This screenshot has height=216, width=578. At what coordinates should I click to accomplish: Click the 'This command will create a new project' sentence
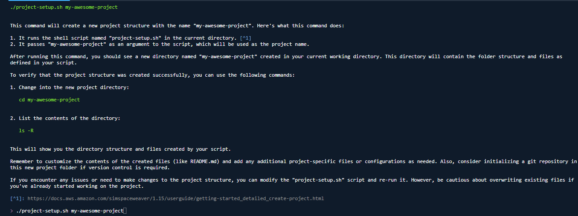coord(177,26)
